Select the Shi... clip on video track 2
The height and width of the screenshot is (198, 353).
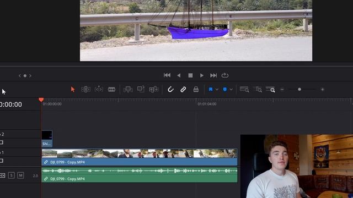47,139
